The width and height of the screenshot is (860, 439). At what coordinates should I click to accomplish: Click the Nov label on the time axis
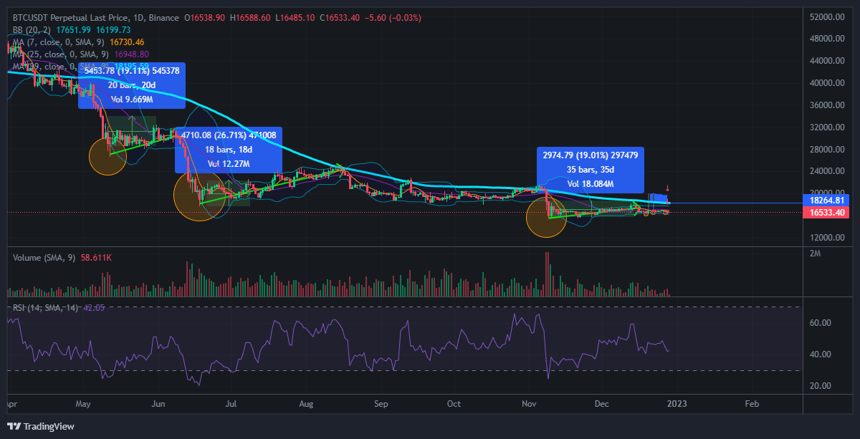click(x=530, y=403)
